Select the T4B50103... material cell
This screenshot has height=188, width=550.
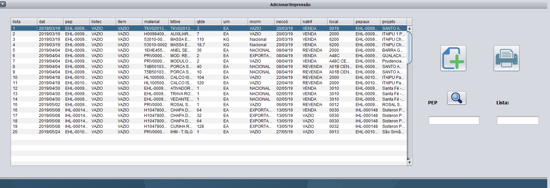[155, 67]
